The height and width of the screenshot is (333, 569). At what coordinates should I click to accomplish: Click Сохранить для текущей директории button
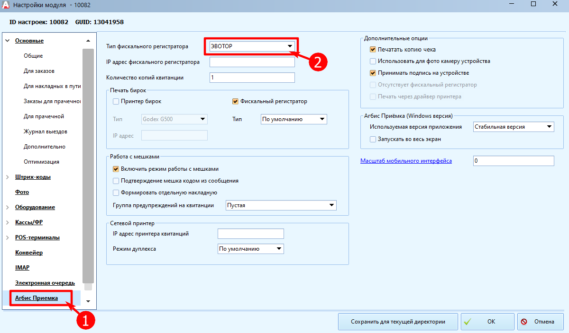click(x=398, y=322)
